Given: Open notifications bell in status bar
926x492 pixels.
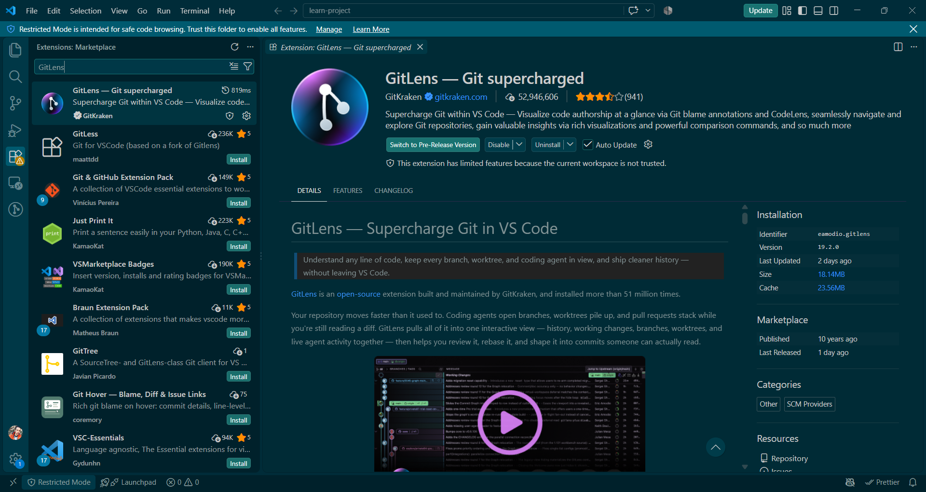Looking at the screenshot, I should [912, 482].
